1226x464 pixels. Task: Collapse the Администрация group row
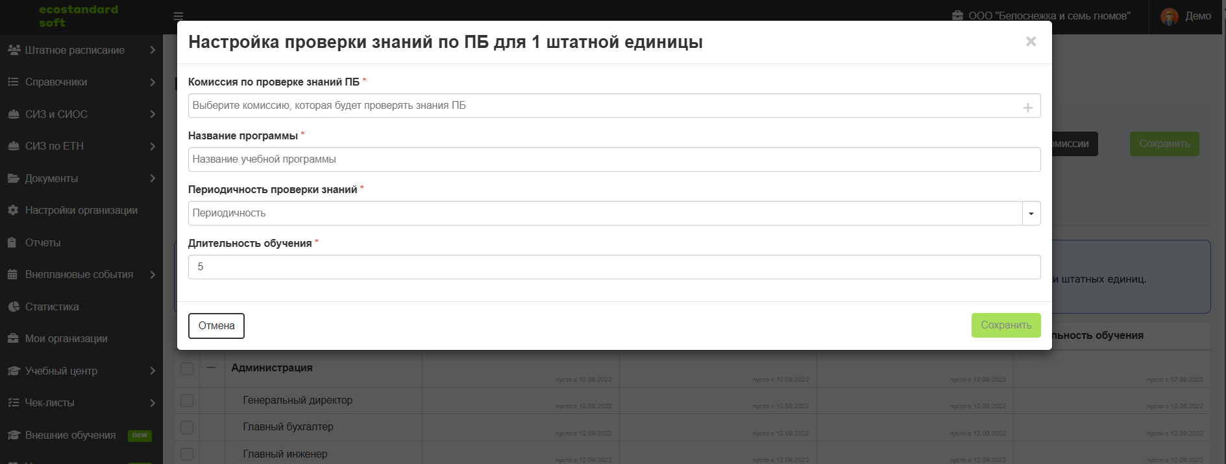[x=211, y=367]
